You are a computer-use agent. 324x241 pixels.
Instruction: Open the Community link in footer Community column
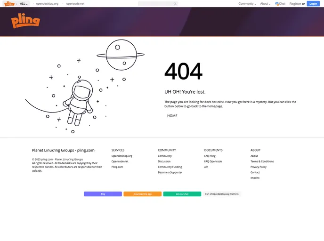(x=165, y=156)
